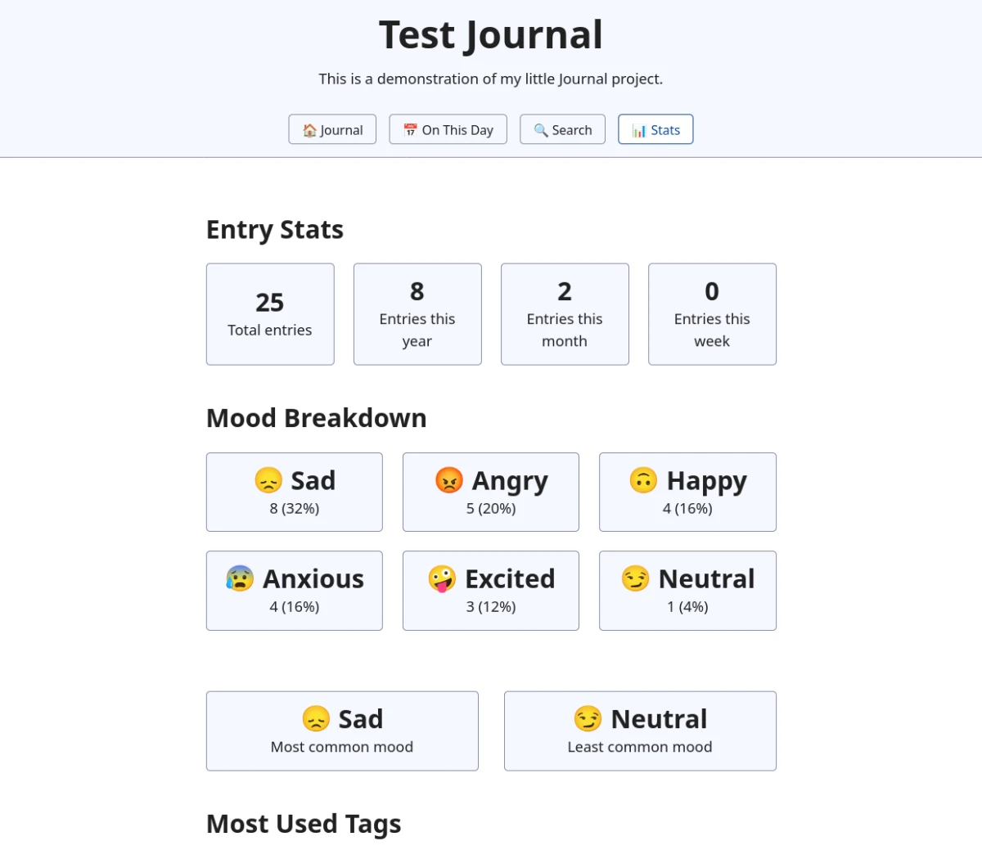This screenshot has width=982, height=859.
Task: Switch to the Stats view
Action: click(x=655, y=129)
